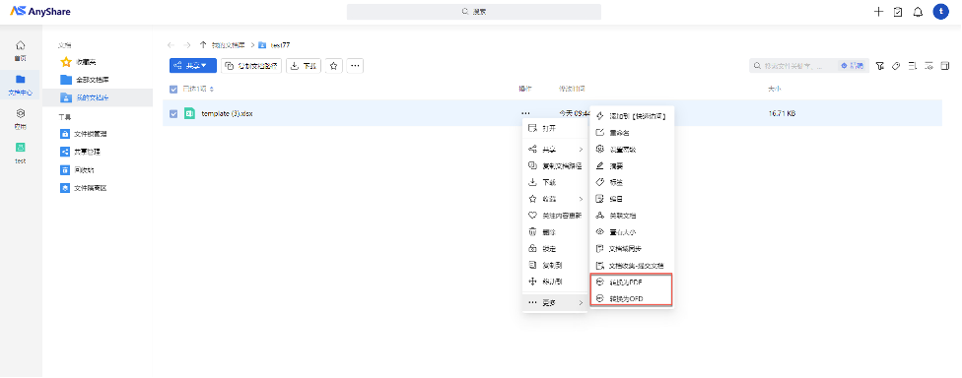Uncheck the template (3).xlsx checkbox
962x378 pixels.
tap(173, 114)
